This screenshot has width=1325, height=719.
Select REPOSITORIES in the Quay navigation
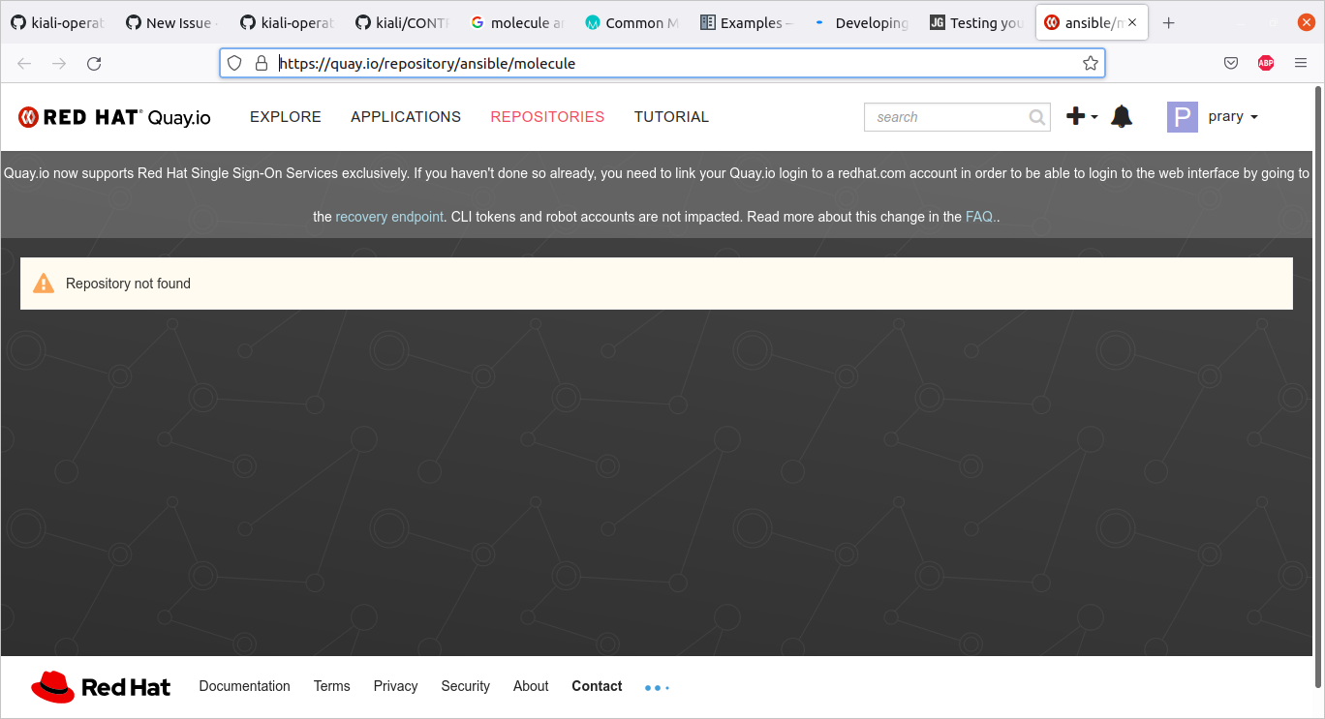pos(547,116)
